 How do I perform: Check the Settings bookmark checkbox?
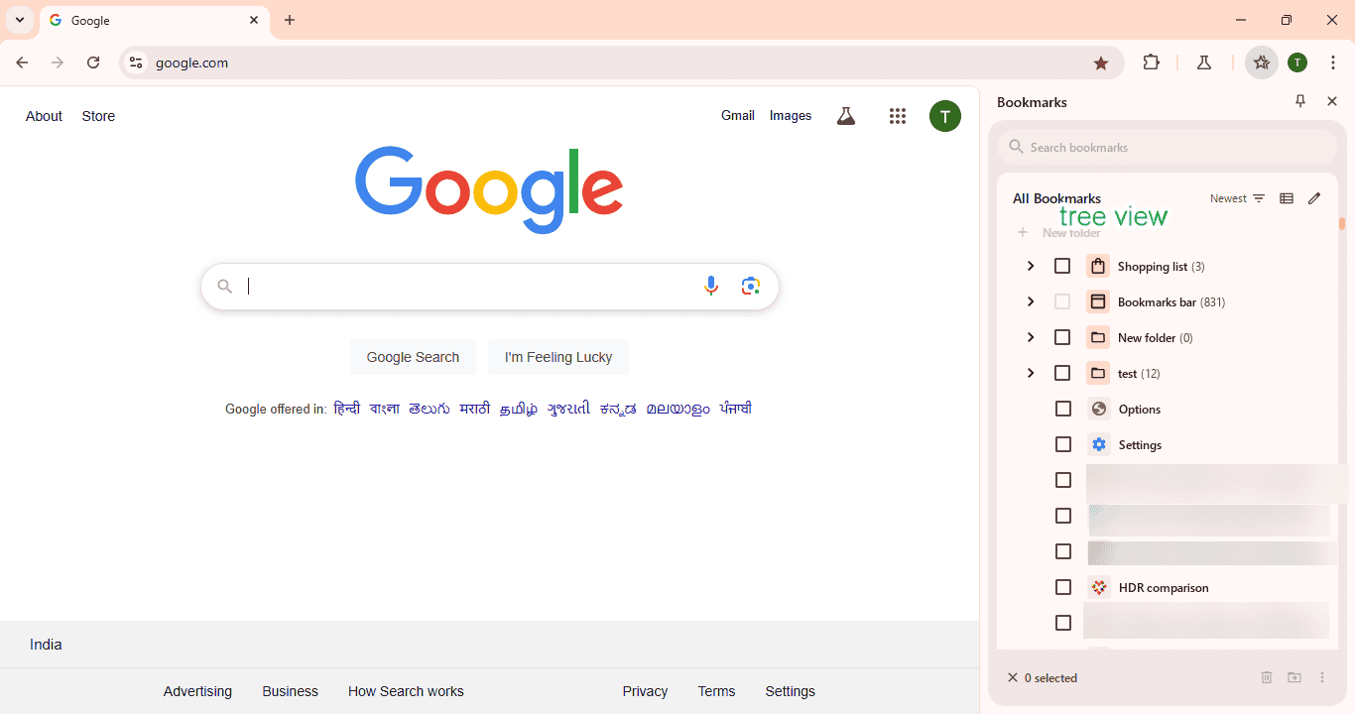[x=1063, y=444]
